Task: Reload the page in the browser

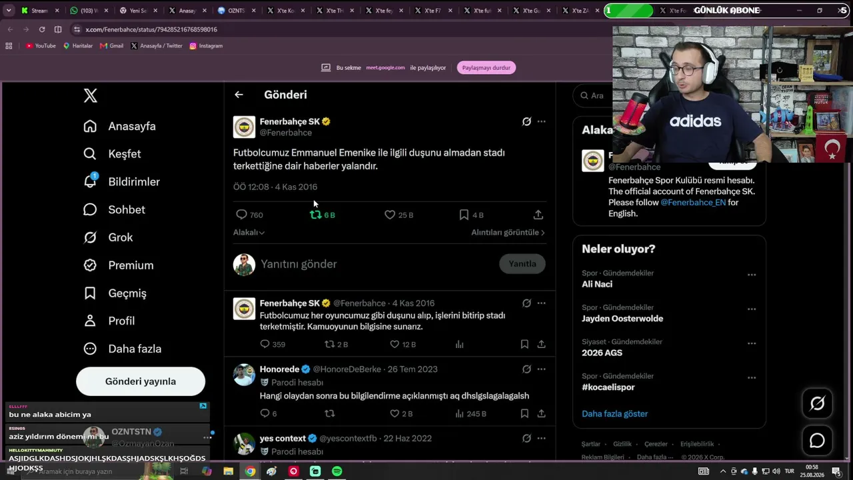Action: [42, 29]
